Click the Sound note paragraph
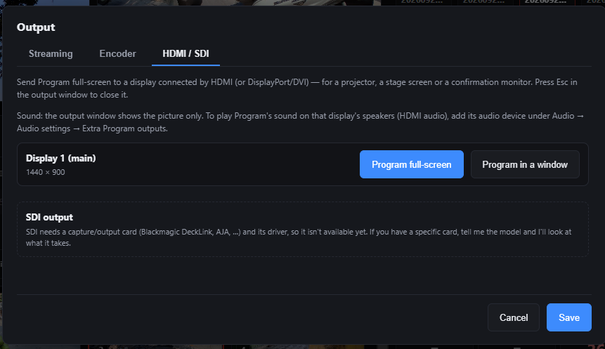 pyautogui.click(x=300, y=122)
